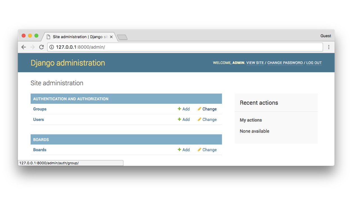Close the Site administration browser tab

click(111, 37)
